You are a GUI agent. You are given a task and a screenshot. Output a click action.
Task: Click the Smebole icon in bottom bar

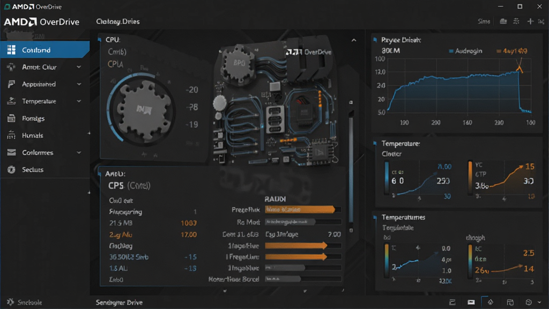point(11,302)
